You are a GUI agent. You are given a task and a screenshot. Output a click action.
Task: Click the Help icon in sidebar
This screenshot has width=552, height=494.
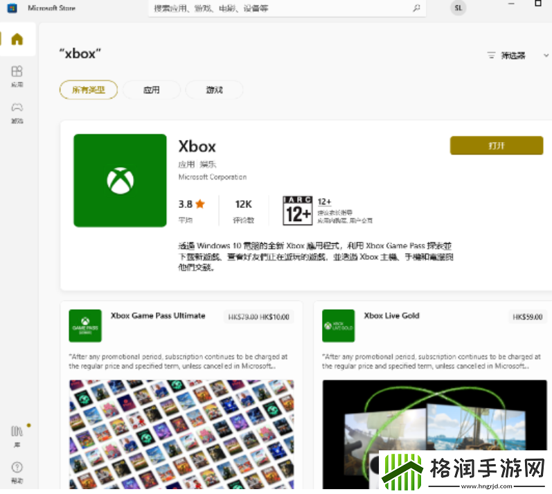coord(17,470)
